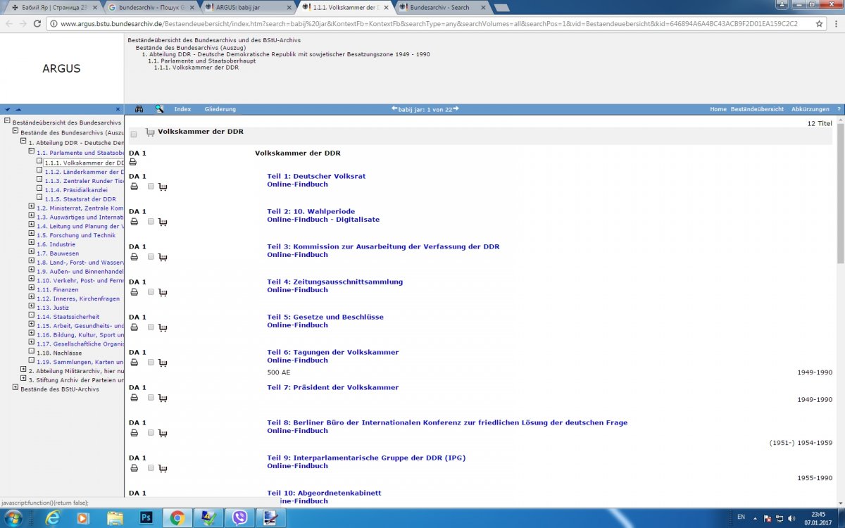
Task: Open the Index menu item
Action: 182,109
